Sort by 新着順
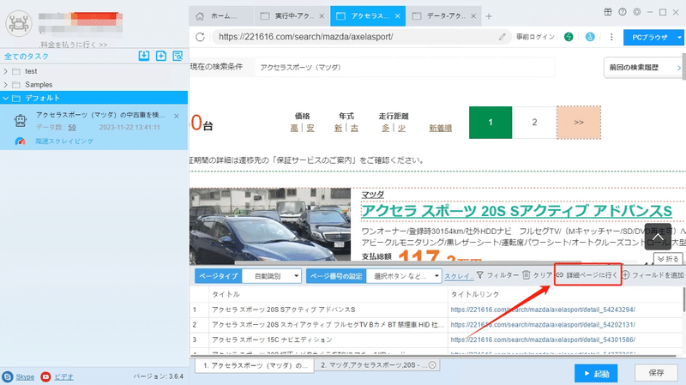This screenshot has width=686, height=385. [440, 128]
